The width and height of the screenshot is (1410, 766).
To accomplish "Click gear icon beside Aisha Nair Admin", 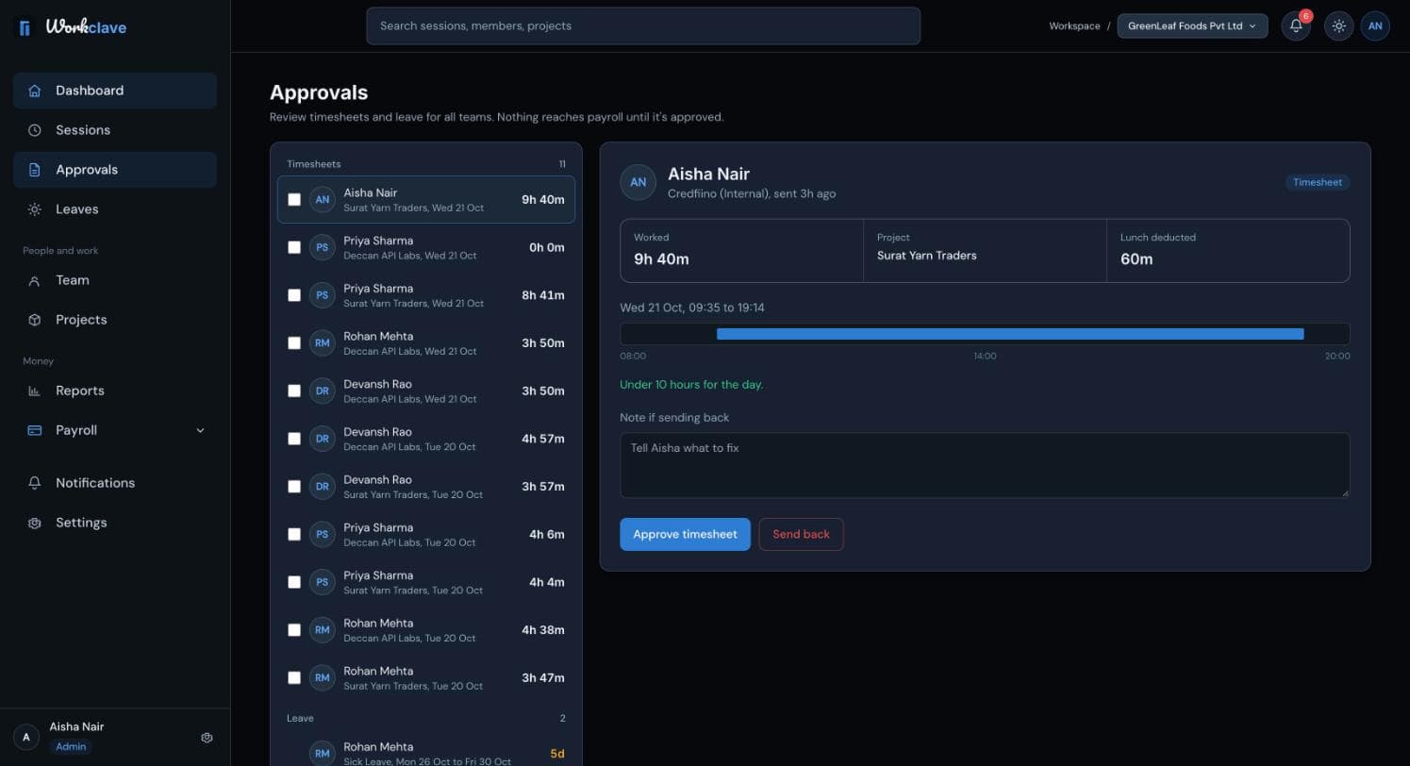I will [207, 738].
